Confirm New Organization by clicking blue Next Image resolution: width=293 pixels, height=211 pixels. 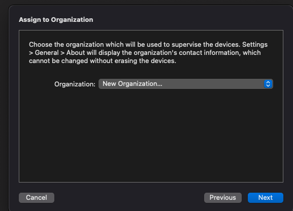(266, 198)
